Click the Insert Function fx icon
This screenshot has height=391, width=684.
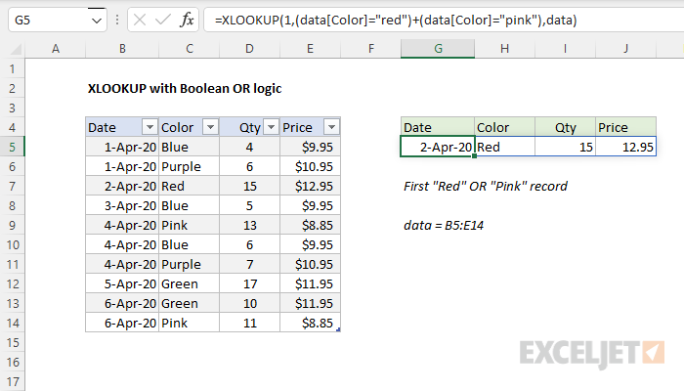tap(187, 21)
